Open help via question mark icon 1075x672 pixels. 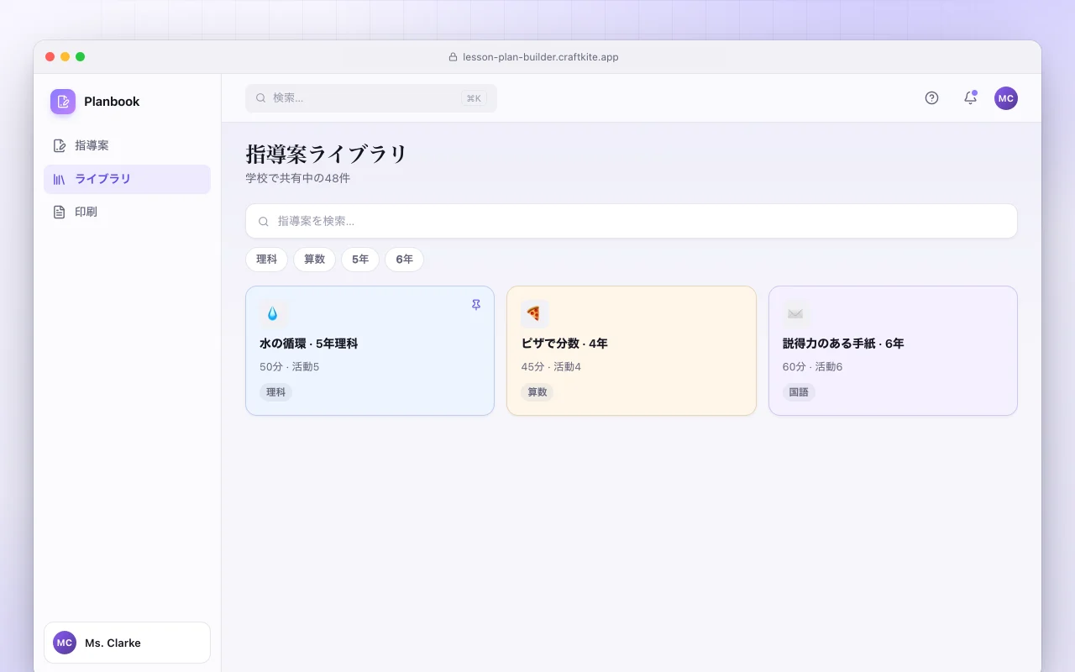pos(931,98)
